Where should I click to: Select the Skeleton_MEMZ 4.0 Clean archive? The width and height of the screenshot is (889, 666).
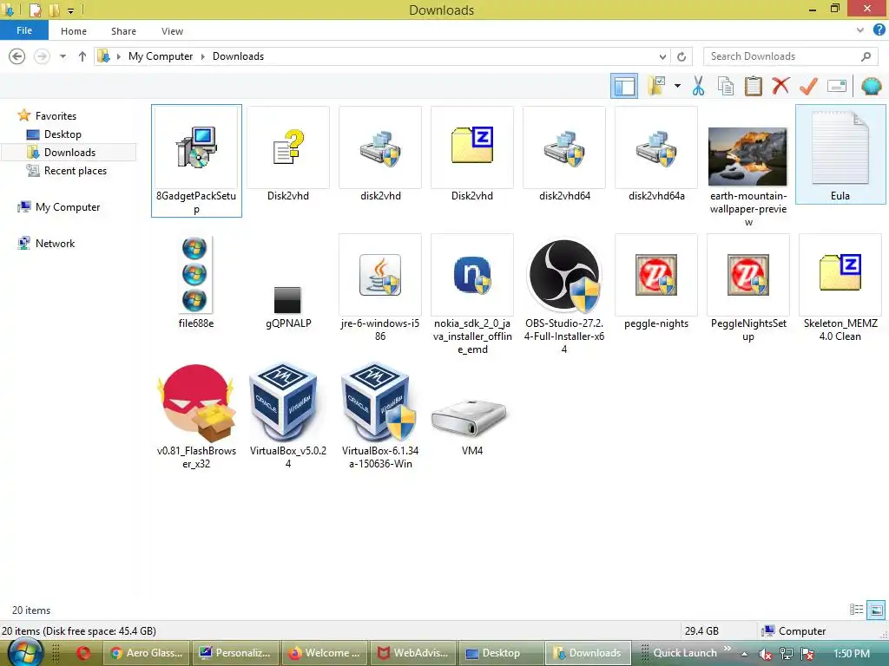coord(840,289)
